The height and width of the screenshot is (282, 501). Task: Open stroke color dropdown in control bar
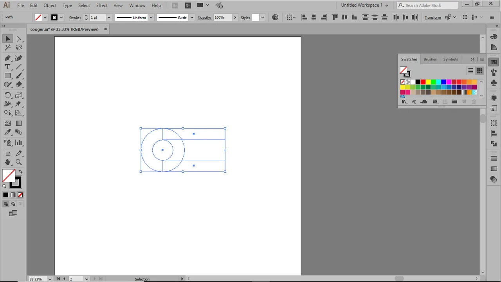[61, 17]
